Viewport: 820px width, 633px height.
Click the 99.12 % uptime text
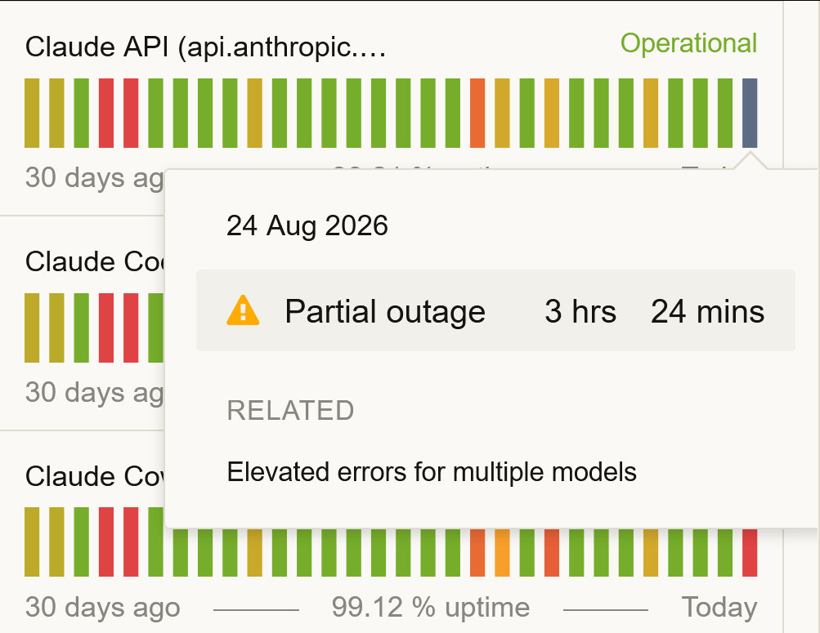point(431,608)
